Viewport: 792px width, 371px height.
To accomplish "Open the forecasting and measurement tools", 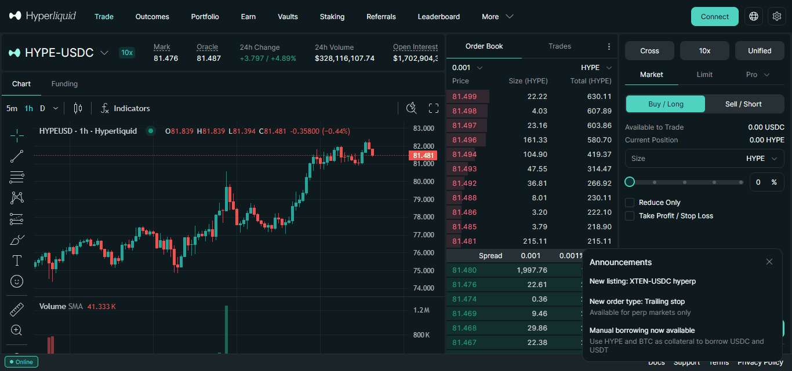I will [17, 219].
